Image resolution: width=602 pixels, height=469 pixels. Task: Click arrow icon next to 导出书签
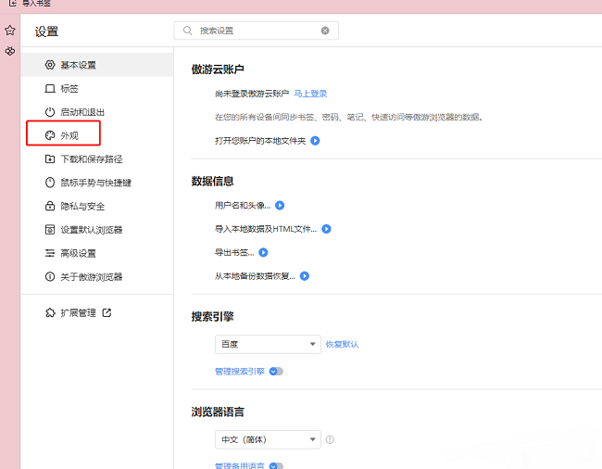click(x=263, y=252)
